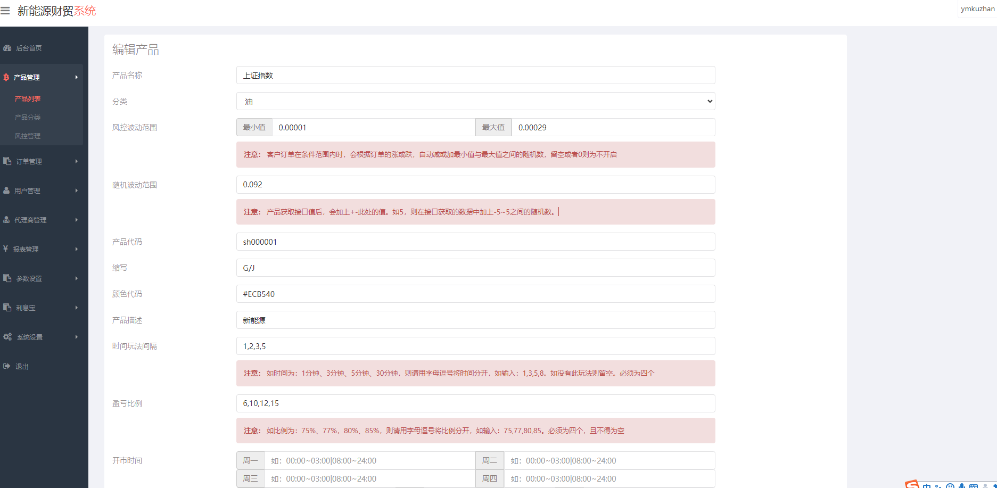This screenshot has height=488, width=997.
Task: Click the 新能源财贸系统 site title
Action: coord(56,11)
